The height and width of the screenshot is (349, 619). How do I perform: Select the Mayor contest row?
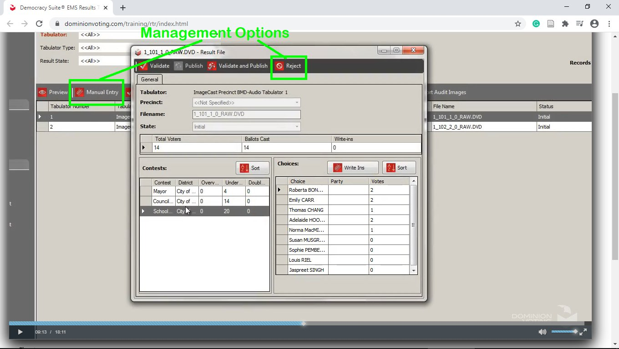(x=204, y=191)
